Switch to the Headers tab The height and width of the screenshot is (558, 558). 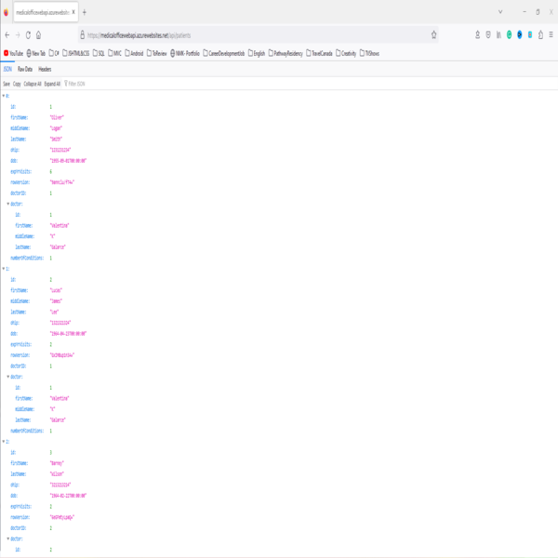(x=45, y=69)
